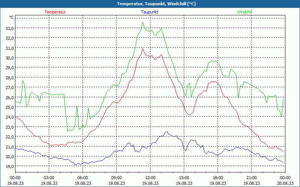Viewport: 300px width, 187px height.
Task: Click the 28,0 y-axis value
Action: (10, 78)
